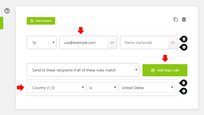The image size is (204, 115).
Task: Select the green tab on the left edge
Action: coord(2,23)
